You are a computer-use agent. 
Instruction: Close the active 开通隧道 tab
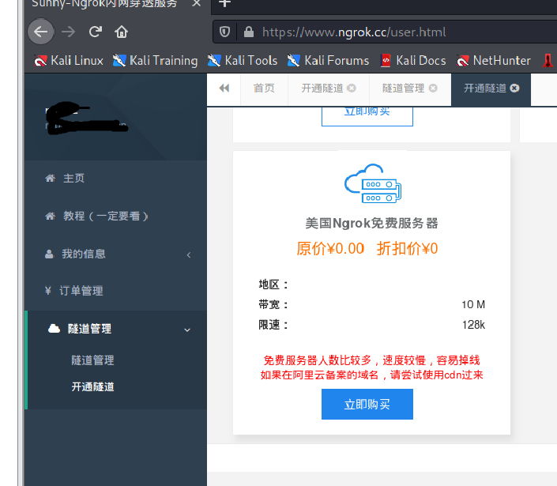click(514, 88)
